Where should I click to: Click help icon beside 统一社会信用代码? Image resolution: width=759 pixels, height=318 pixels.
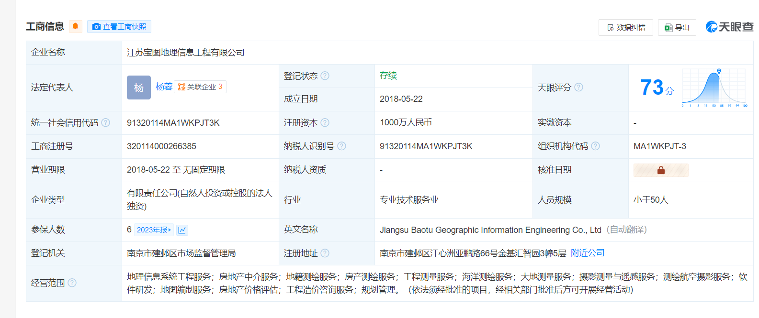[x=105, y=122]
